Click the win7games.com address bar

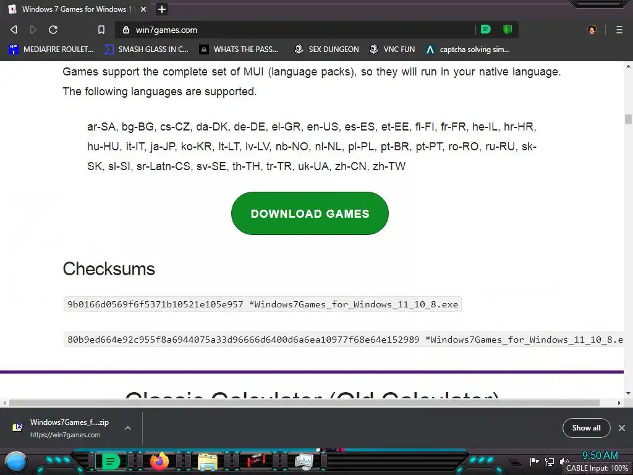point(295,30)
